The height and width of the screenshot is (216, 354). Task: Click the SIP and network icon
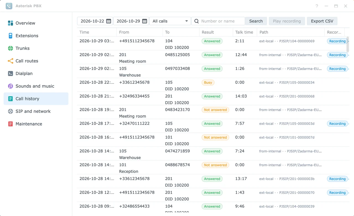pos(11,111)
